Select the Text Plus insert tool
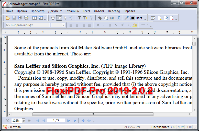 (x=85, y=18)
